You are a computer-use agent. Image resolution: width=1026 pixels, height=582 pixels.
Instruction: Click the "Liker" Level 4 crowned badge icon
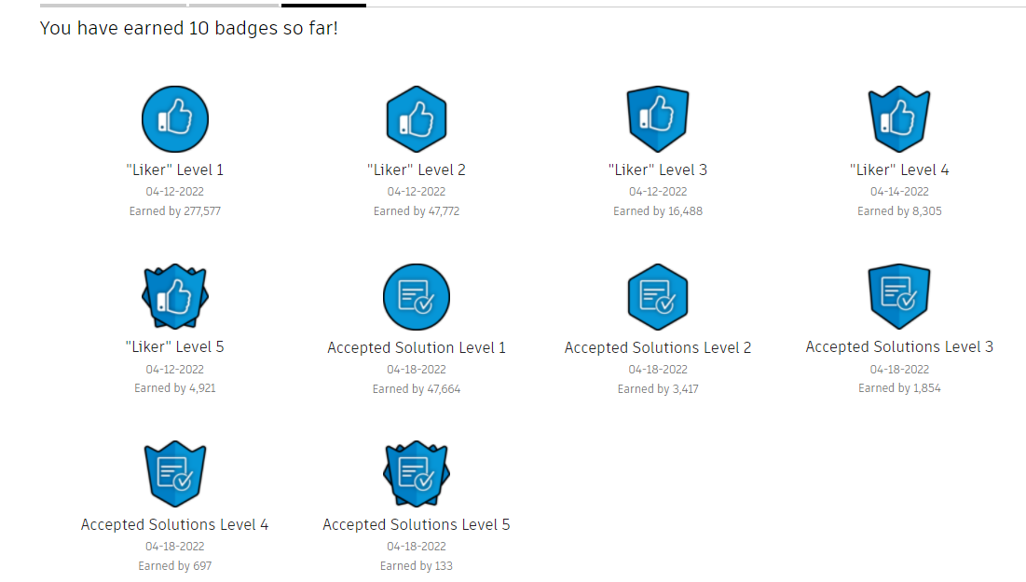[899, 118]
